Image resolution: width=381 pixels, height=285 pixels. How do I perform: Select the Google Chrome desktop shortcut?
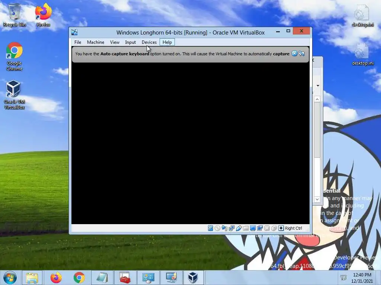15,56
